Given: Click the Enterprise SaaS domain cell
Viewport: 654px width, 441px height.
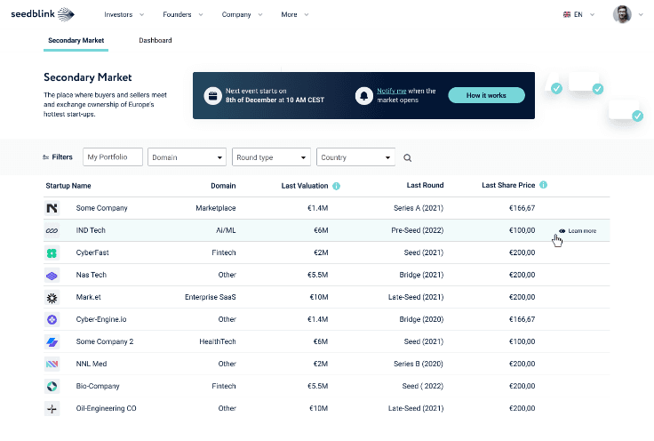Looking at the screenshot, I should 211,297.
